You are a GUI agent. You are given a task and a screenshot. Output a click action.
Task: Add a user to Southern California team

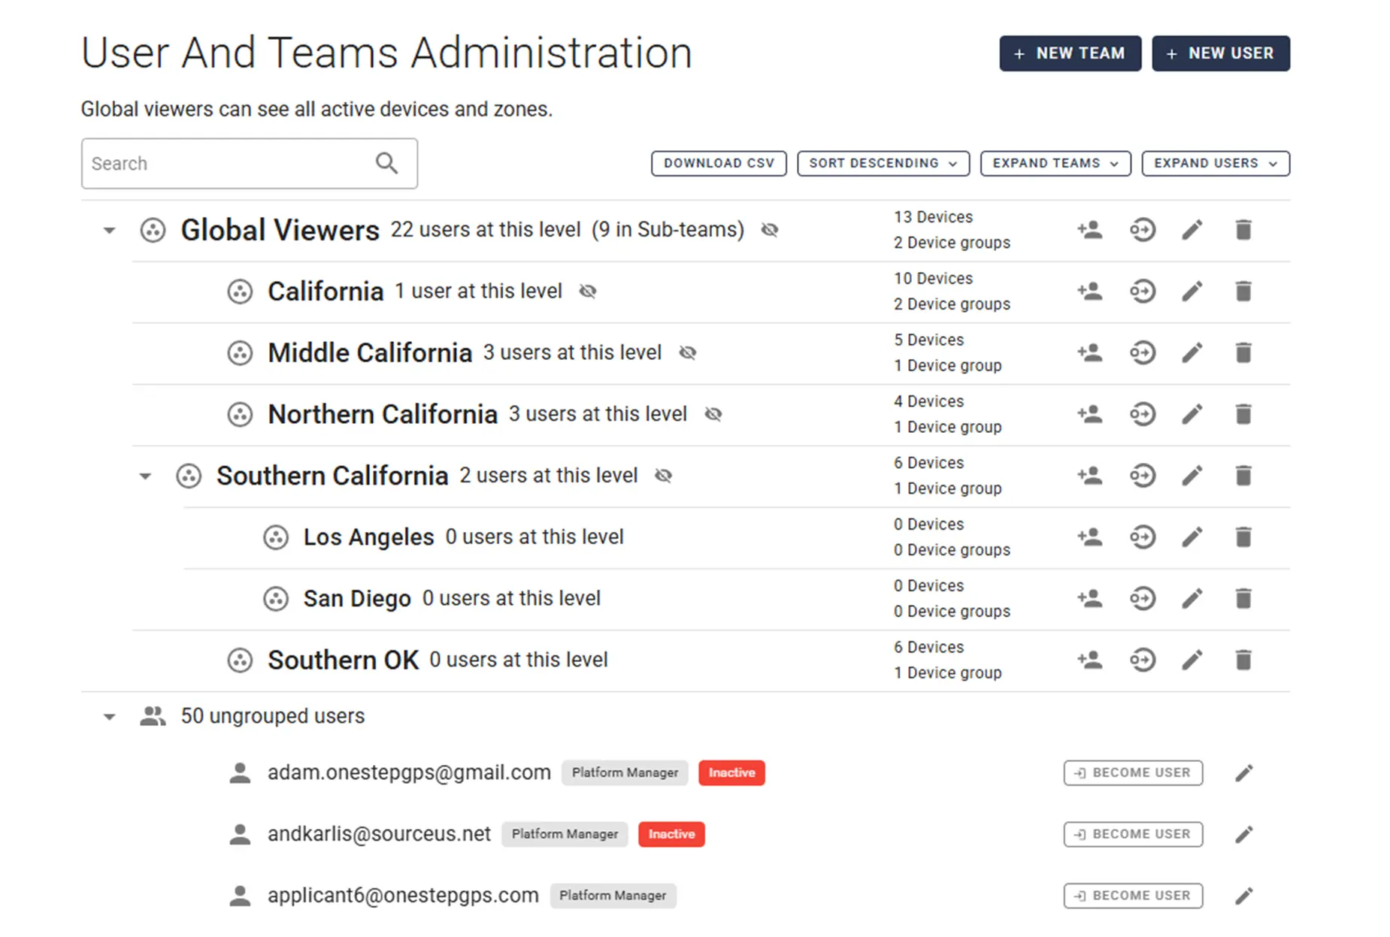point(1089,476)
